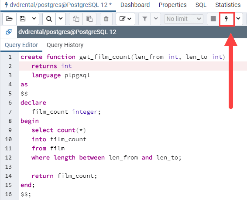Image resolution: width=247 pixels, height=200 pixels.
Task: Click the connection status link icon
Action: (x=9, y=32)
